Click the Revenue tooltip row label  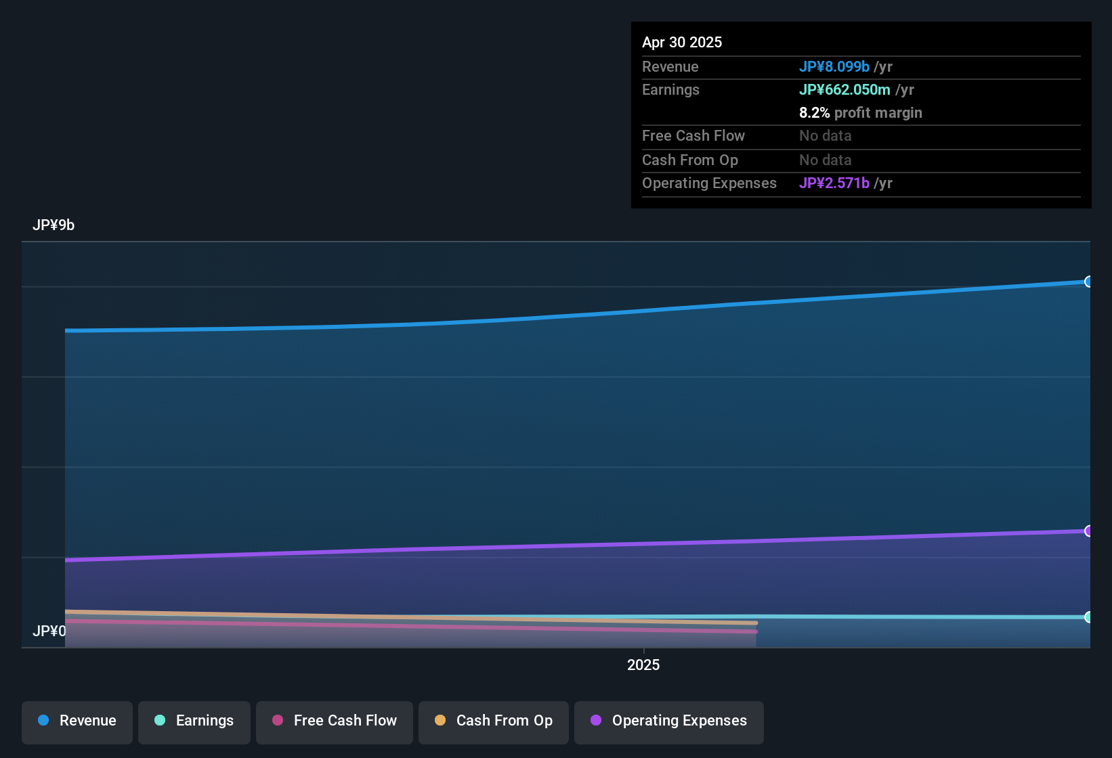[x=670, y=67]
